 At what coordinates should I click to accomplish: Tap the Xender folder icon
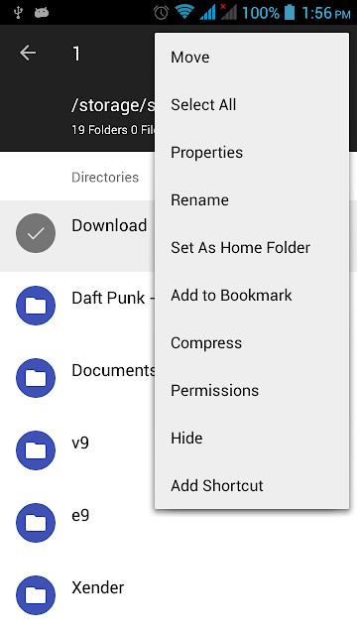36,595
